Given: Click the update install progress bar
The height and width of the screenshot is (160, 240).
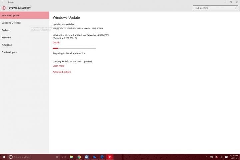Looking at the screenshot, I should pyautogui.click(x=74, y=48).
